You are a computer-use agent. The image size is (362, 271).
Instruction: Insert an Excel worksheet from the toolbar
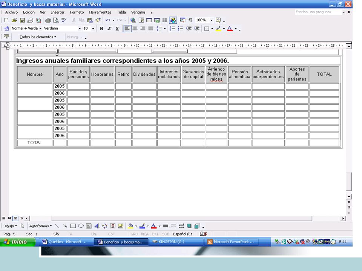pos(157,20)
